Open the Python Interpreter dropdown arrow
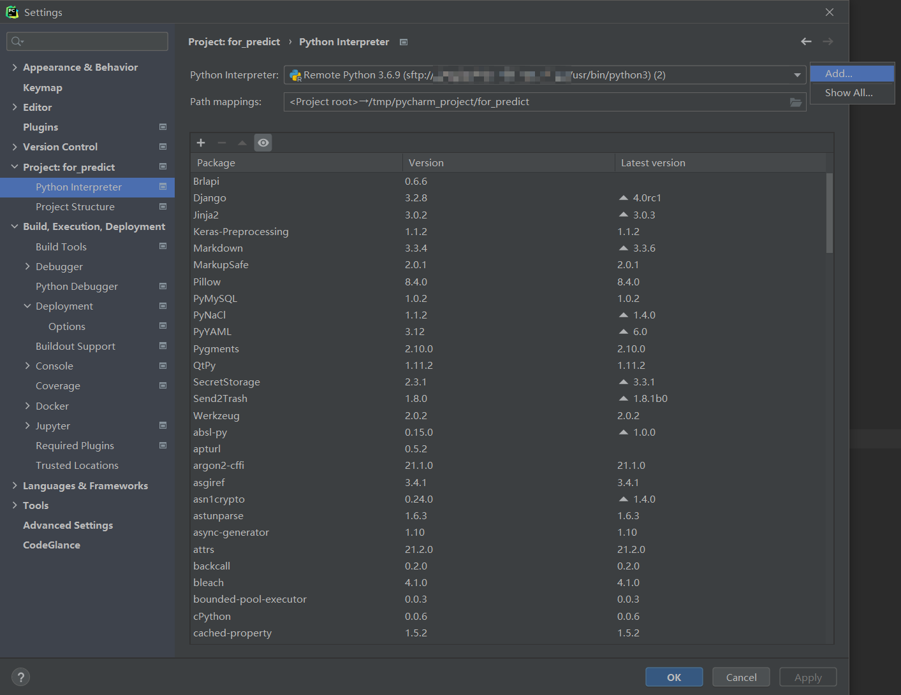Image resolution: width=901 pixels, height=695 pixels. tap(797, 75)
